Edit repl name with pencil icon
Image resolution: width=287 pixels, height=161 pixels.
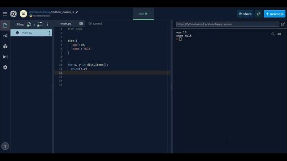pyautogui.click(x=77, y=12)
